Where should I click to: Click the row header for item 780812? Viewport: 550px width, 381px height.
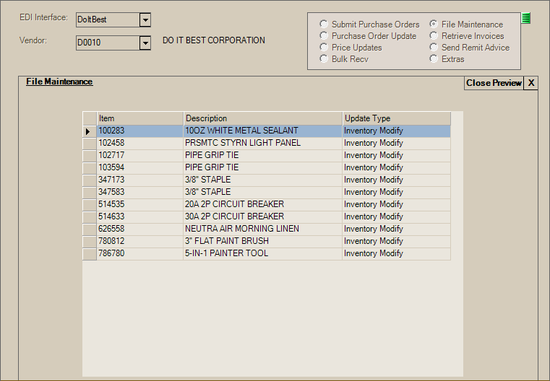[x=90, y=241]
